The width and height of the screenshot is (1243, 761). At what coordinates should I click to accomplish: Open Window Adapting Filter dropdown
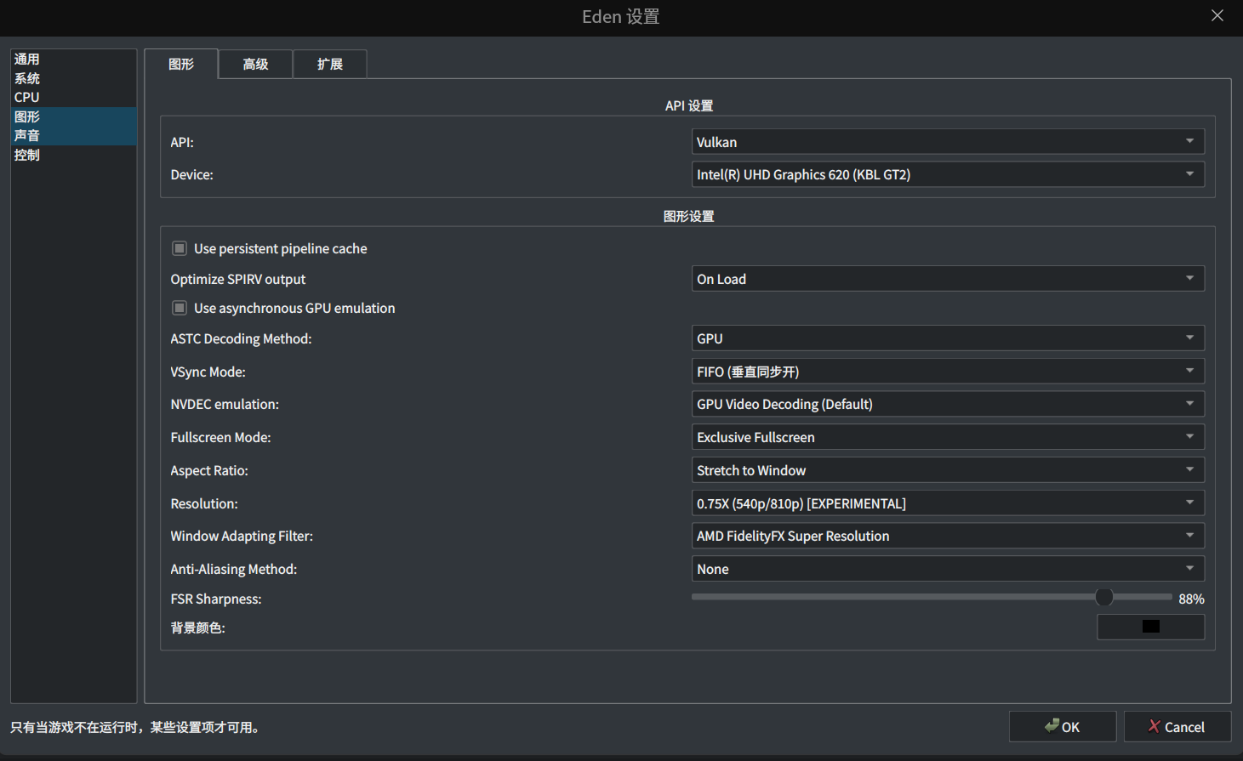point(948,536)
